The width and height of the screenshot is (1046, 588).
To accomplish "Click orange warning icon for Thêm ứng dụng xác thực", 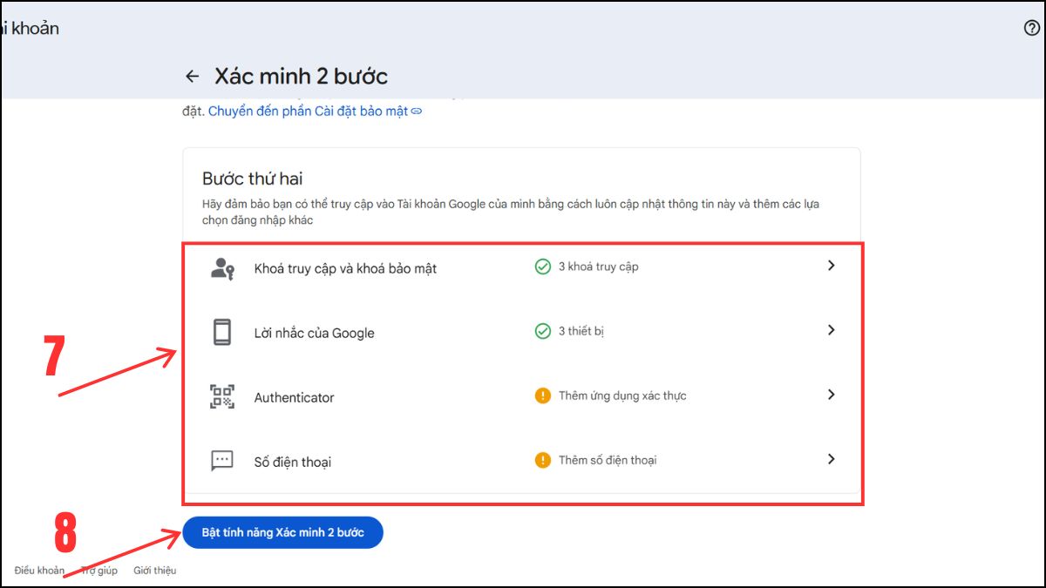I will coord(542,395).
